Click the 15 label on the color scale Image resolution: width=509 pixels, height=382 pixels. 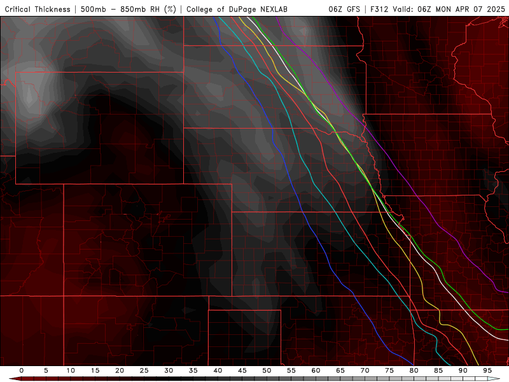[95, 371]
